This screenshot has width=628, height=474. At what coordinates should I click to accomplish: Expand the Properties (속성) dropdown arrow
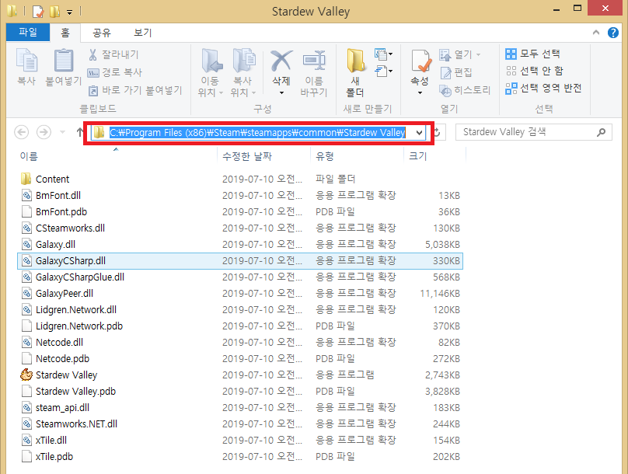coord(420,93)
